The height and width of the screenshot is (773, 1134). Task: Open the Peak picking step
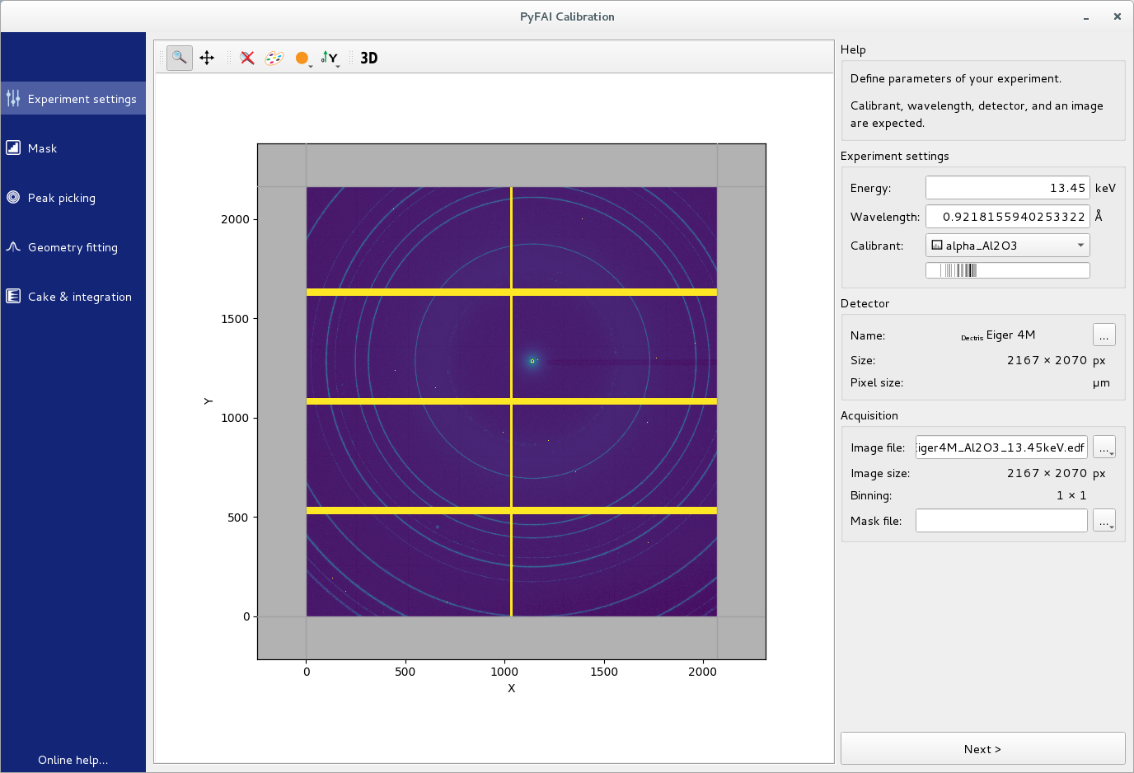coord(61,198)
